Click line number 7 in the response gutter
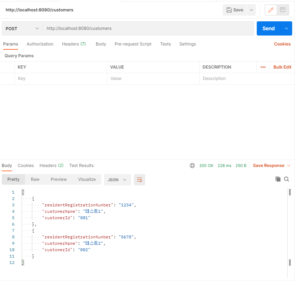This screenshot has height=281, width=295. click(13, 231)
